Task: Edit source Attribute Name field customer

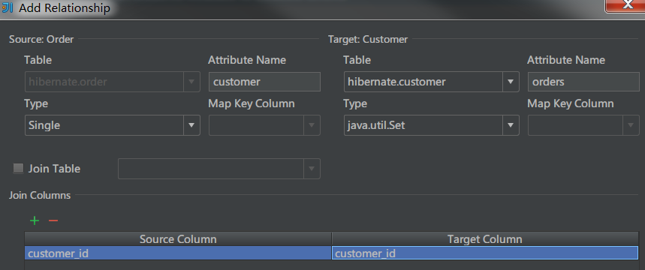Action: pos(264,82)
